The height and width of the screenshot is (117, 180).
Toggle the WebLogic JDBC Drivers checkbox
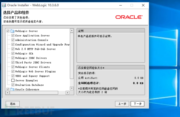click(x=13, y=58)
